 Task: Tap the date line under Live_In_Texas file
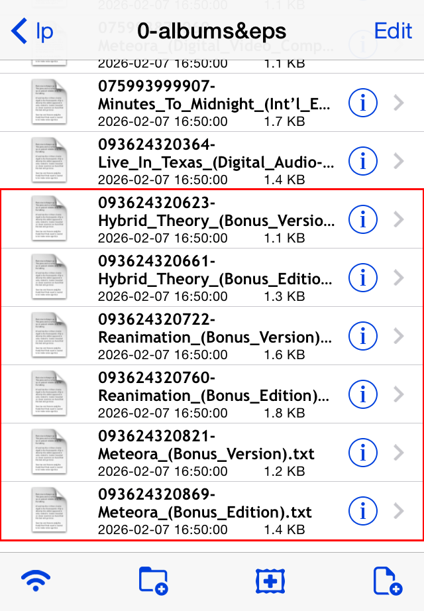coord(162,180)
